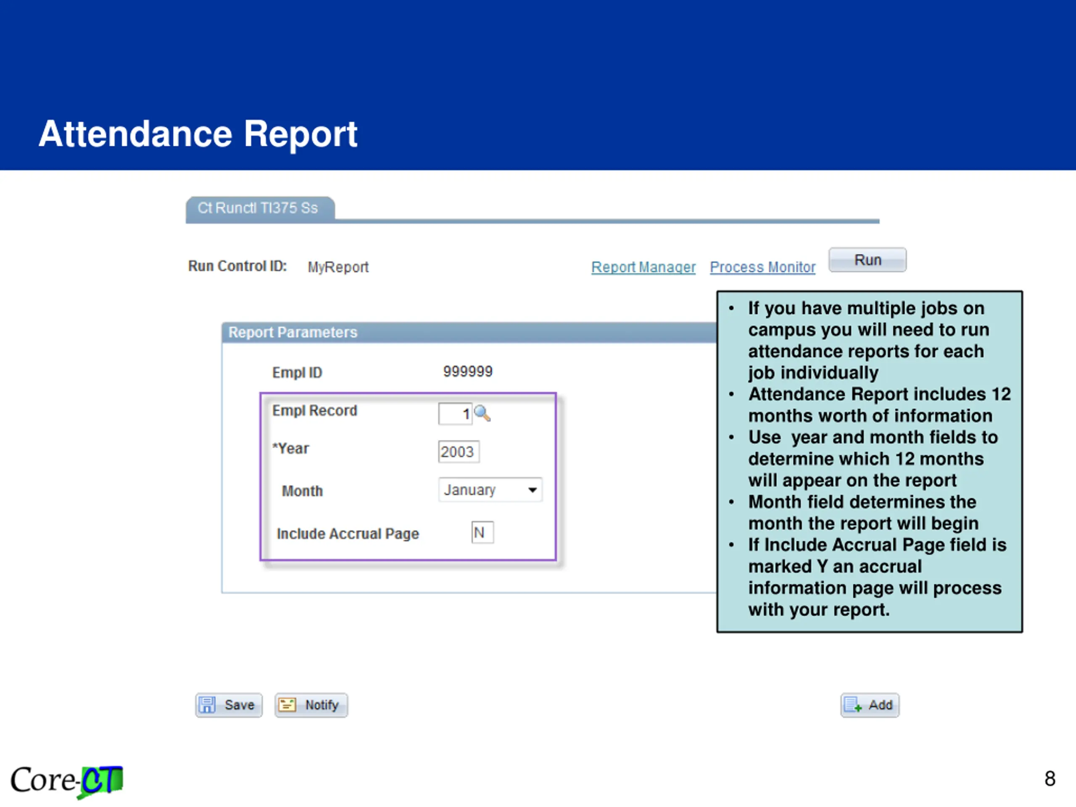
Task: Click the MyReport run control ID text
Action: tap(338, 267)
